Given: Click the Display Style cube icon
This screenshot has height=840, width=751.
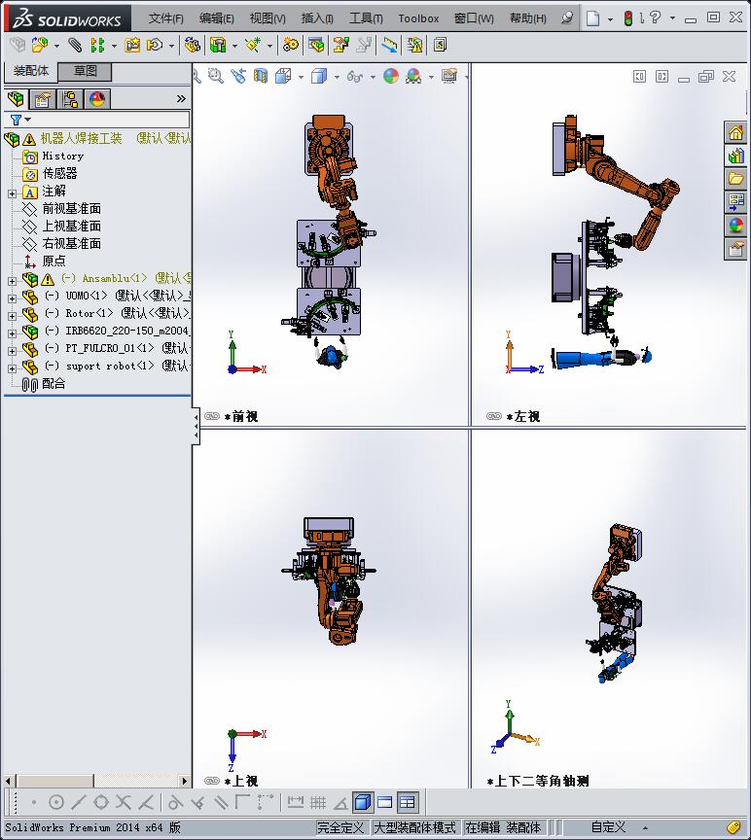Looking at the screenshot, I should [x=319, y=76].
